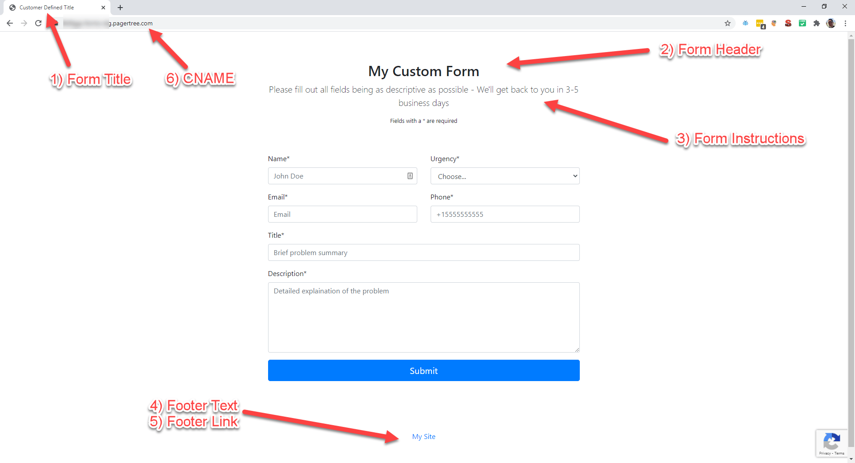This screenshot has height=463, width=855.
Task: Open the green checkmark extension
Action: (x=802, y=23)
